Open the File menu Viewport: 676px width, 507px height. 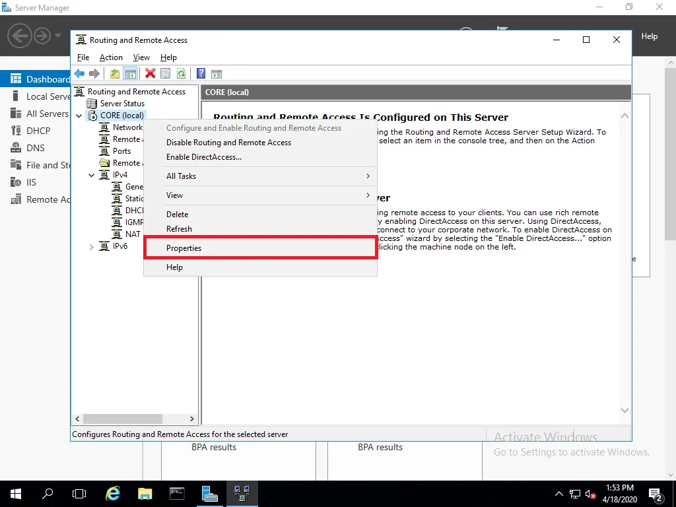[x=83, y=57]
